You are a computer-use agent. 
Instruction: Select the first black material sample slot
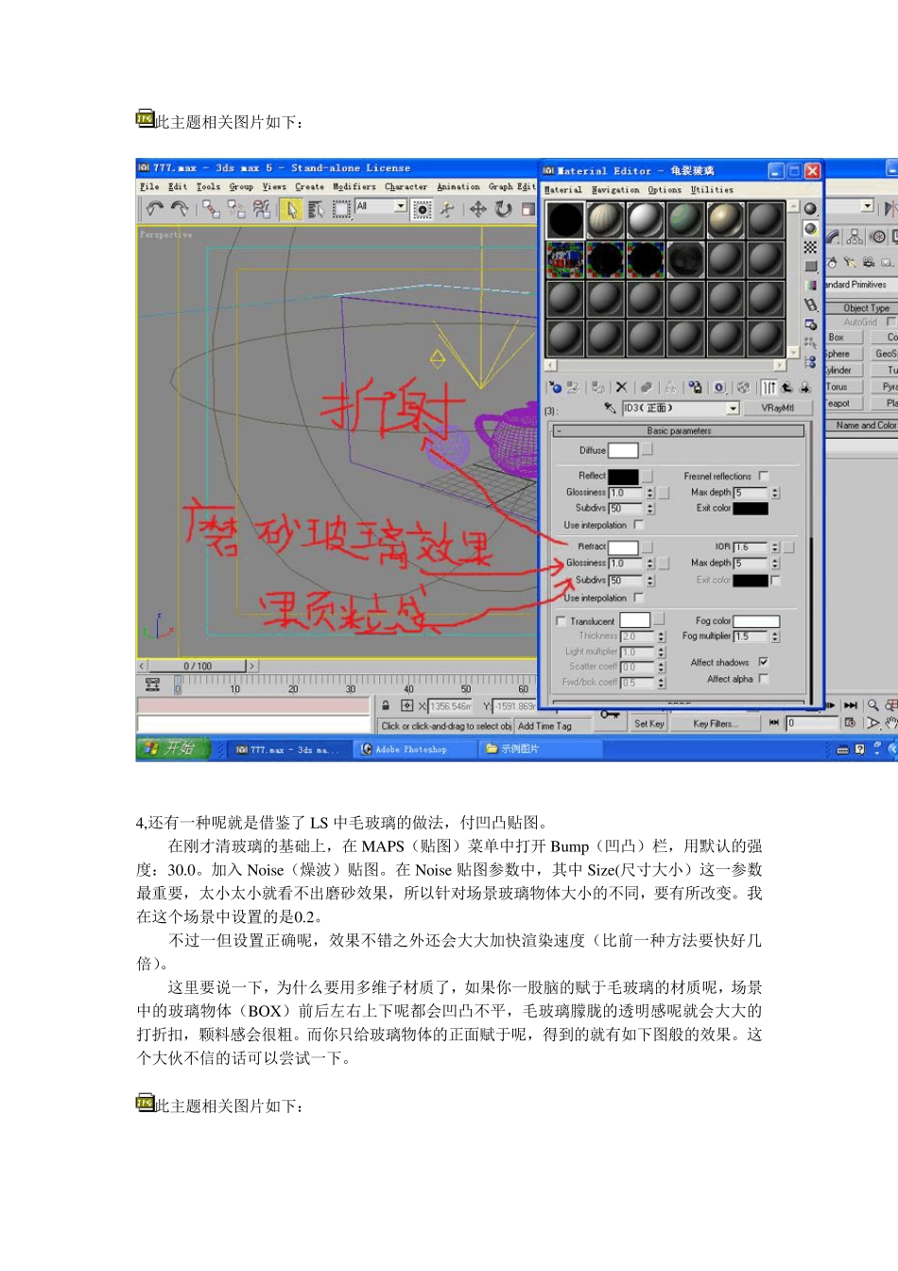[x=565, y=220]
